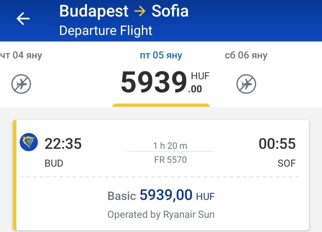The width and height of the screenshot is (322, 232).
Task: Click the 00:55 arrival time
Action: coord(277,144)
